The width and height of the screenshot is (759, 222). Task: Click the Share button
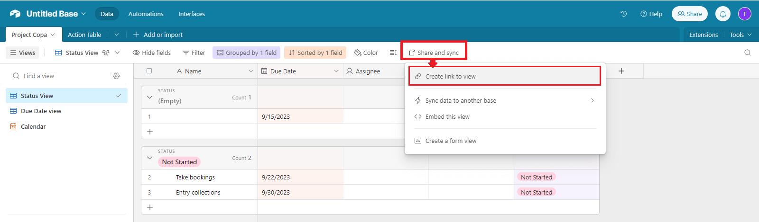689,14
